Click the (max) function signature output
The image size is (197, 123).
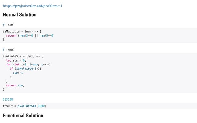coord(10,50)
